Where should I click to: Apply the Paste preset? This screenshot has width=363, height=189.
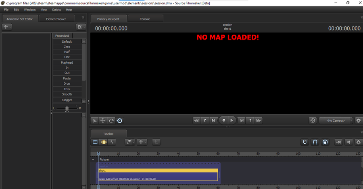[67, 79]
